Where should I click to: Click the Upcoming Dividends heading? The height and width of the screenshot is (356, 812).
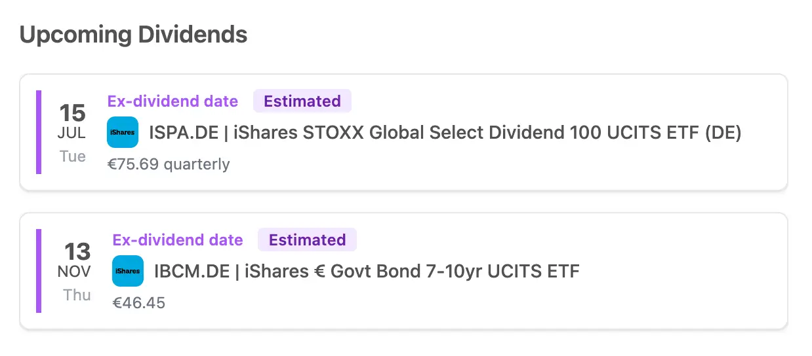click(133, 34)
